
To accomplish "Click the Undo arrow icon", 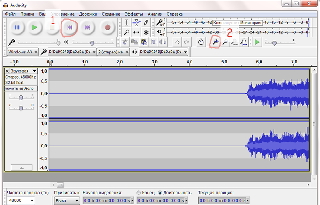I will pyautogui.click(x=177, y=42).
